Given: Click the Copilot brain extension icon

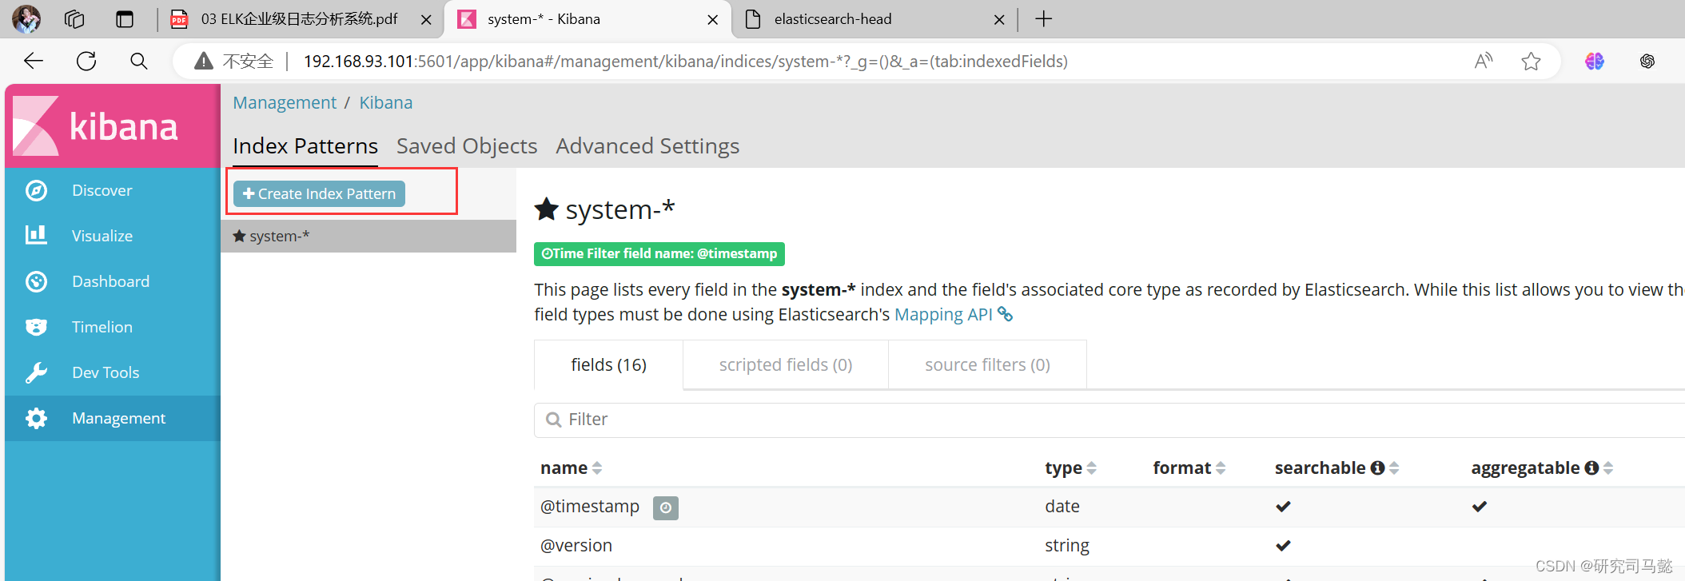Looking at the screenshot, I should 1595,61.
